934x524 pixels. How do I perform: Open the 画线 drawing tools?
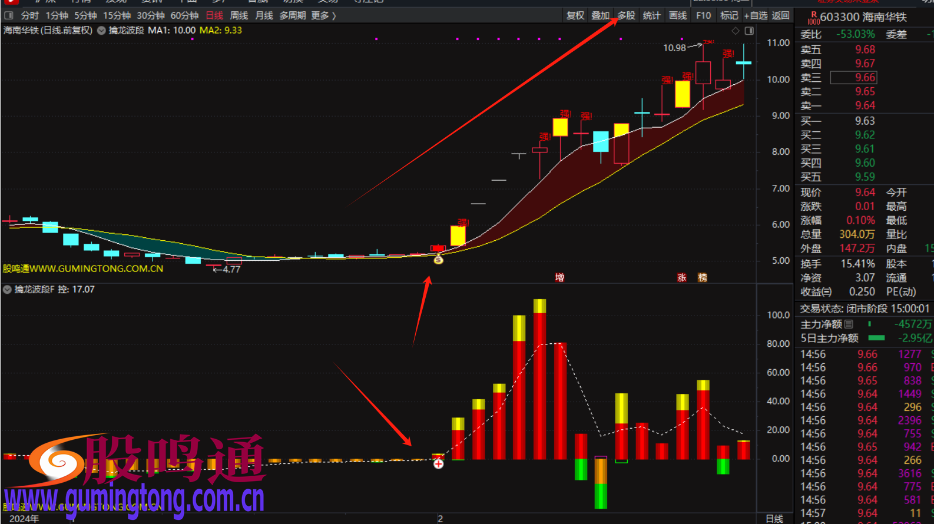click(678, 15)
